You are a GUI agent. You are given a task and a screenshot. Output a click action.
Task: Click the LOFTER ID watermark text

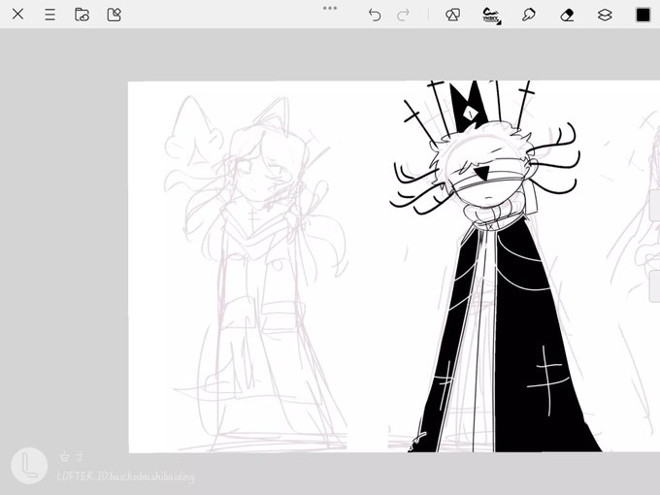pyautogui.click(x=125, y=477)
